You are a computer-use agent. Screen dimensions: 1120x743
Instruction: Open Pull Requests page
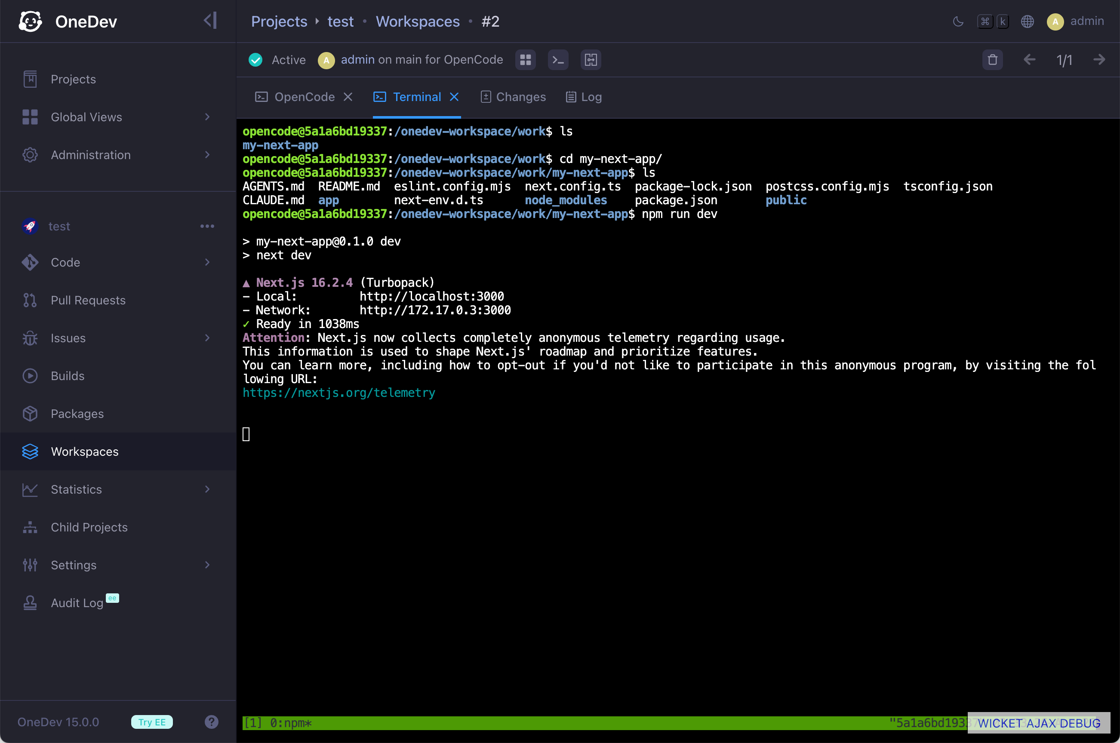tap(118, 301)
